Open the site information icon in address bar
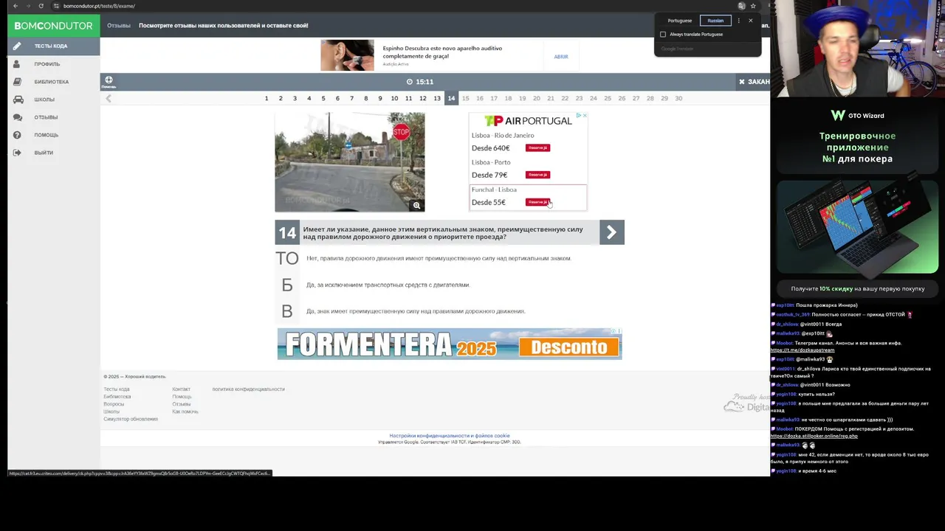The image size is (945, 531). tap(56, 6)
